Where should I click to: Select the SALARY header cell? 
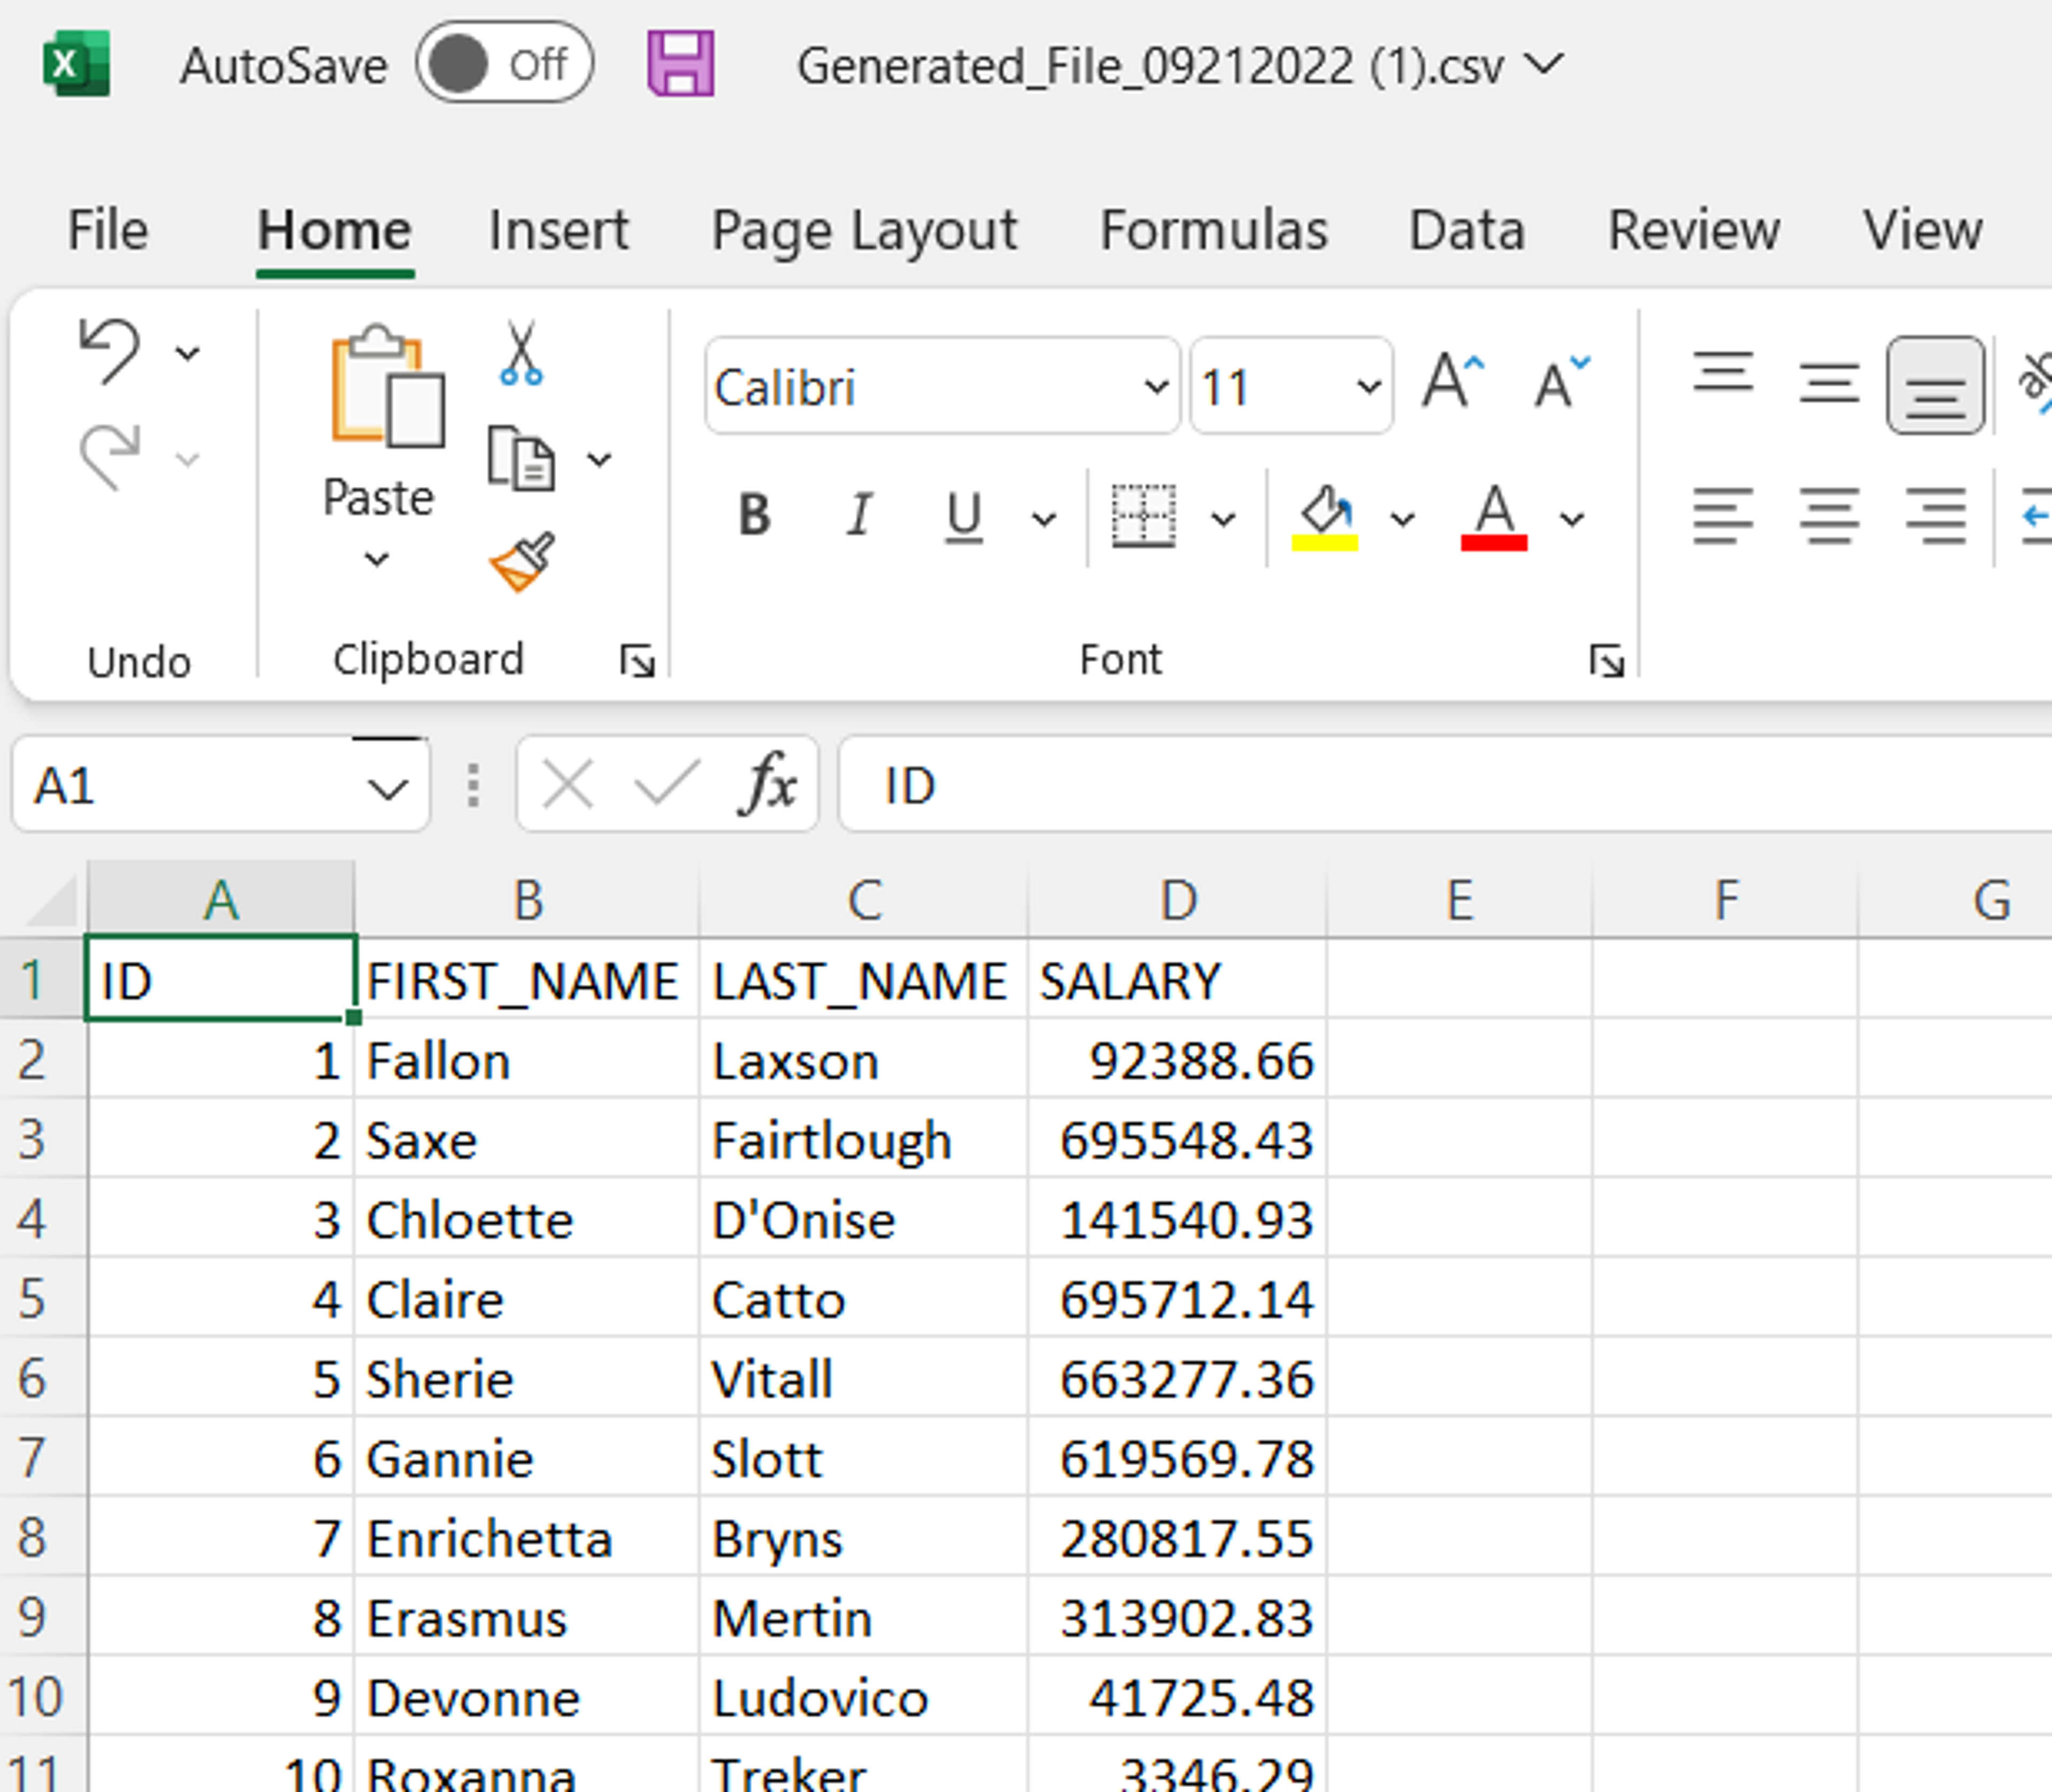pos(1178,980)
